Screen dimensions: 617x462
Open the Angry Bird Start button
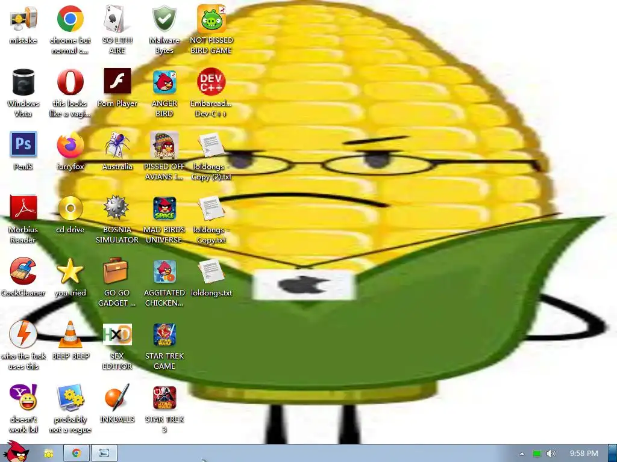[x=15, y=452]
